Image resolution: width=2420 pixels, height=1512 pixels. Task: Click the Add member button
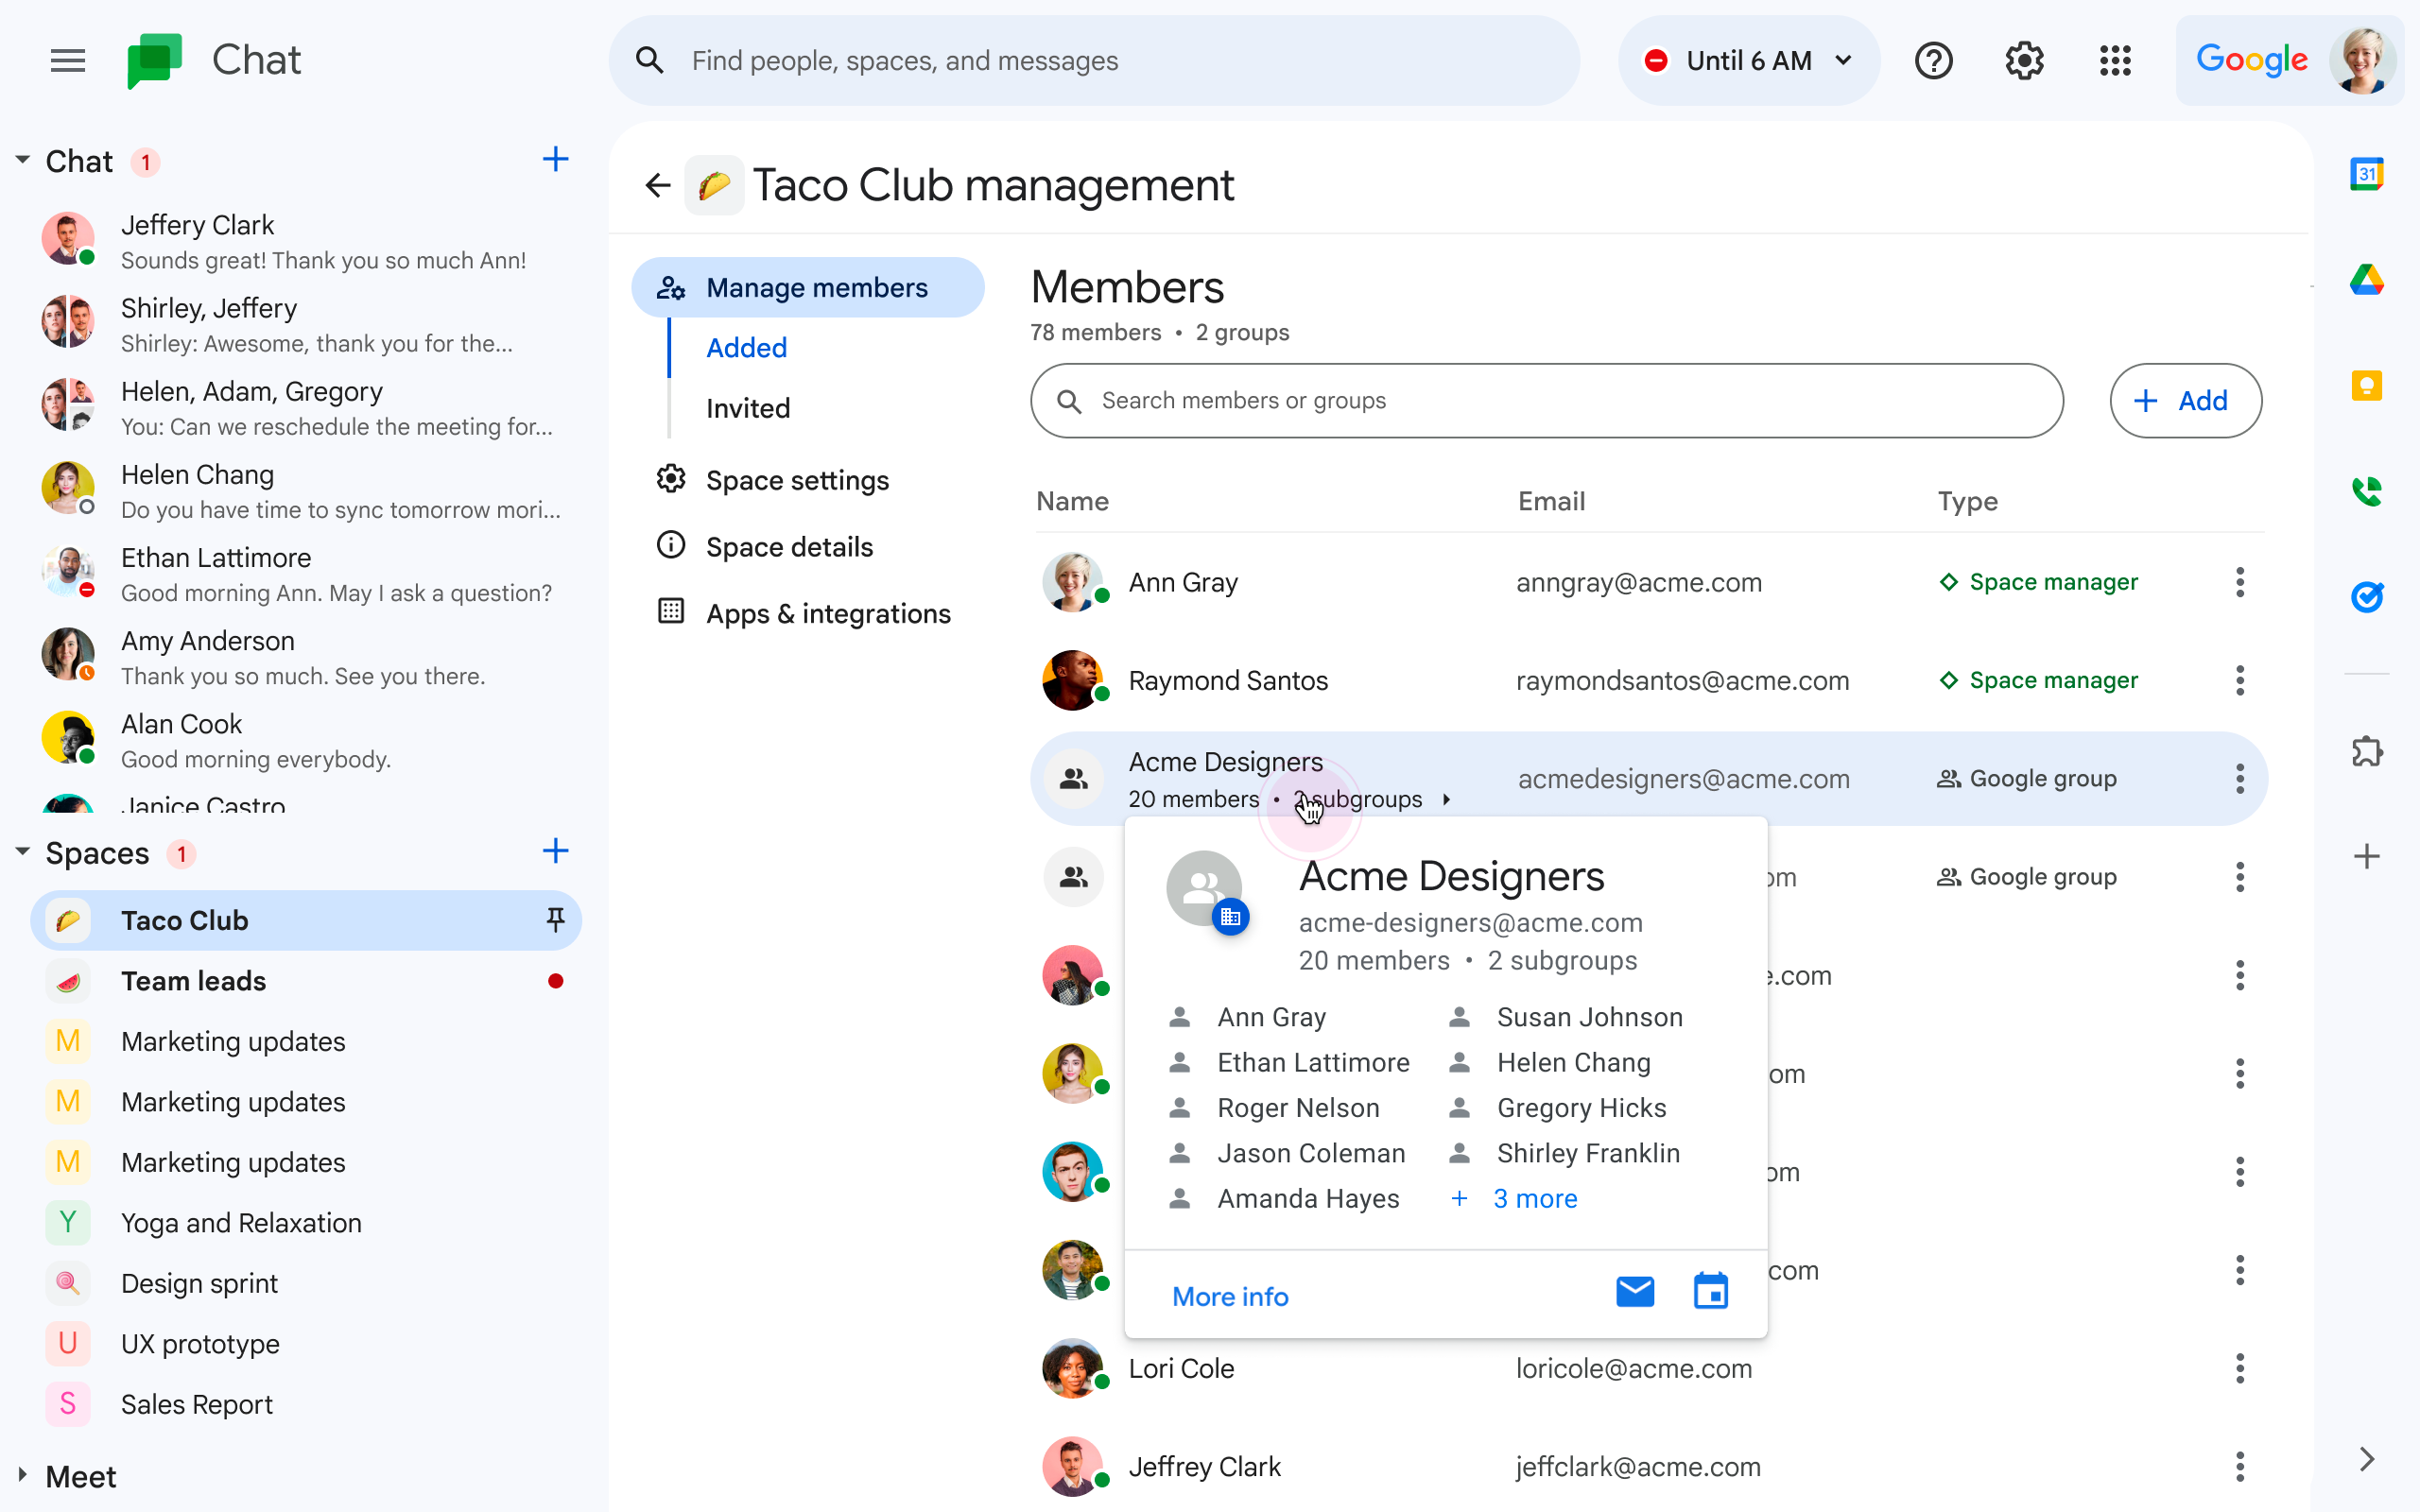point(2185,400)
